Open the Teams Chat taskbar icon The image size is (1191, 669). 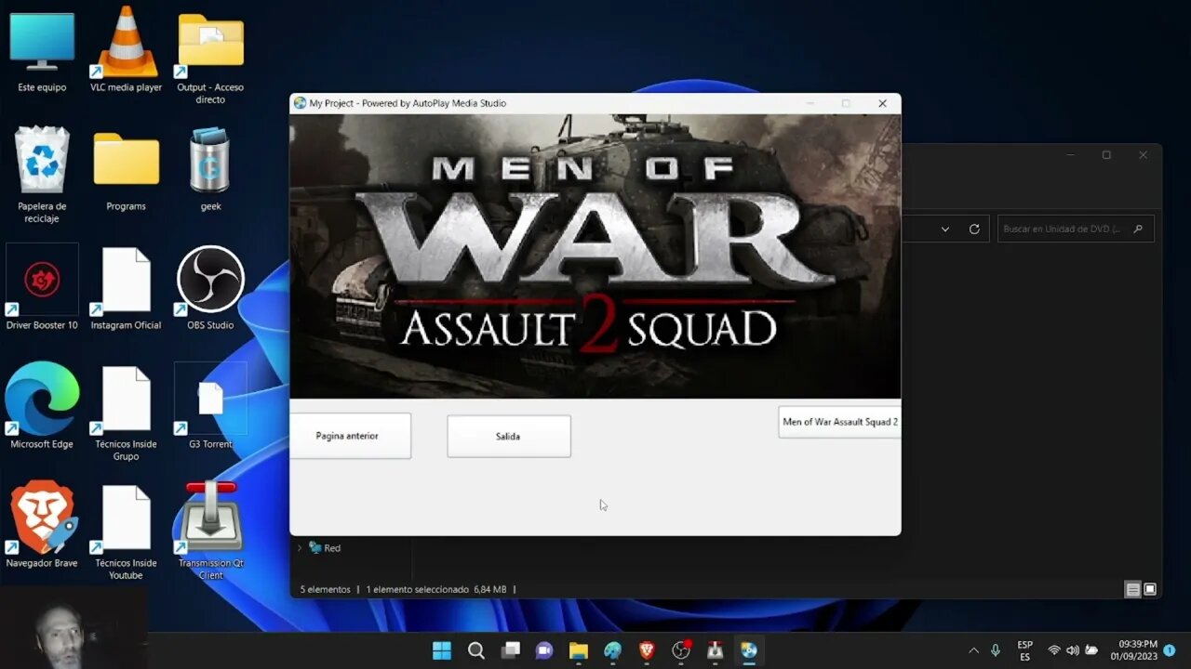[x=544, y=650]
